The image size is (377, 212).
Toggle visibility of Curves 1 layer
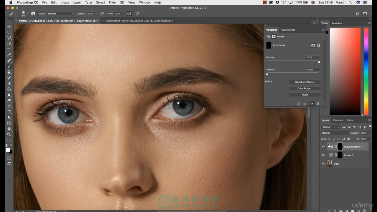point(323,155)
